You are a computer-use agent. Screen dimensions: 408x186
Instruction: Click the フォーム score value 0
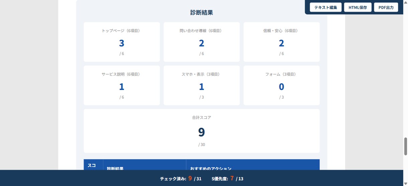point(282,87)
